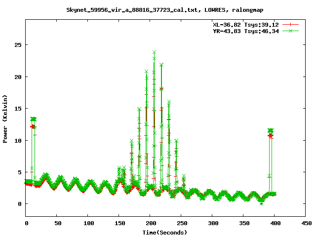Click the x-axis tick label '100'
316x237 pixels.
[89, 223]
